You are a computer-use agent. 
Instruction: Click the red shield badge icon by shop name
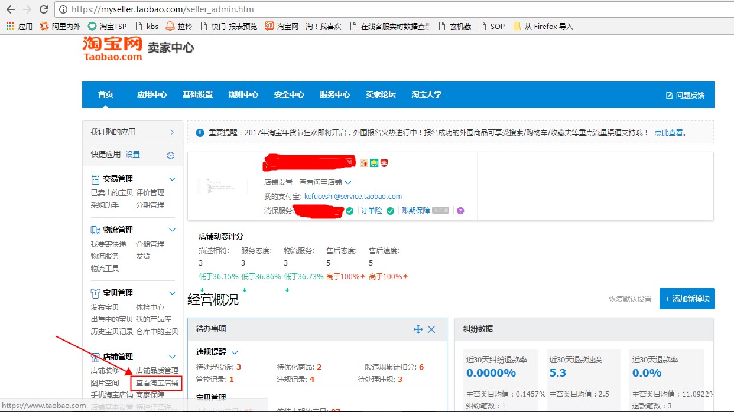coord(384,162)
